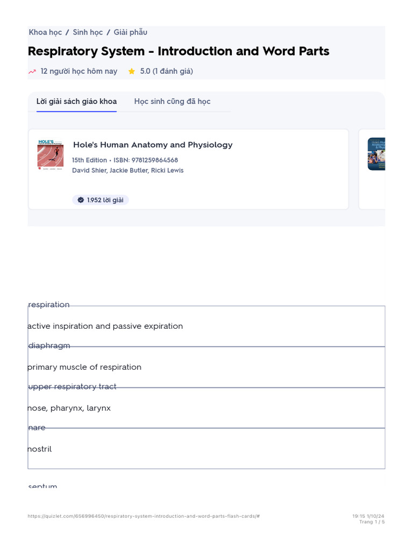The image size is (413, 551).
Task: Open the second textbook cover thumbnail
Action: [x=376, y=154]
